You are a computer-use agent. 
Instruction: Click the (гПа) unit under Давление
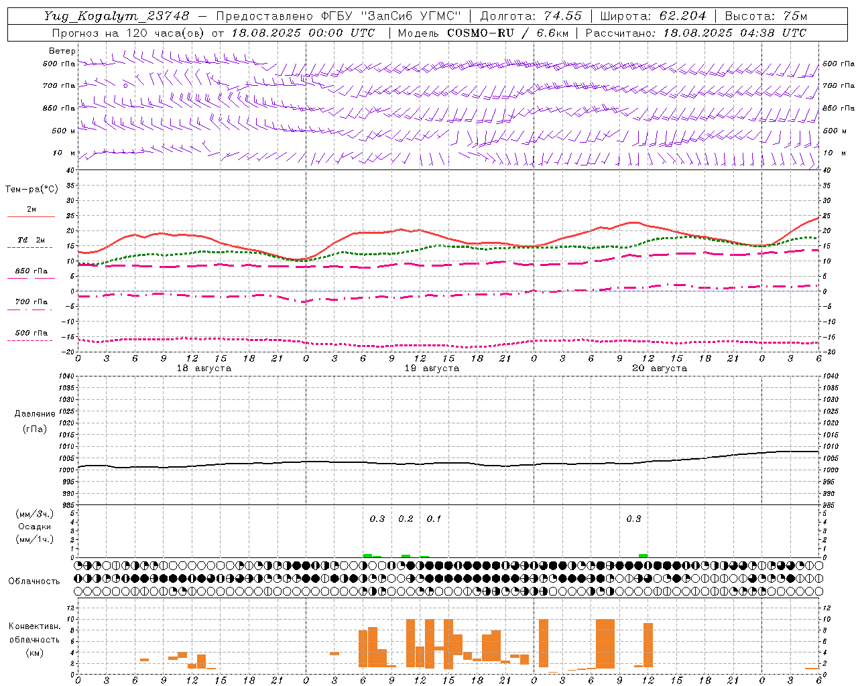tap(35, 429)
